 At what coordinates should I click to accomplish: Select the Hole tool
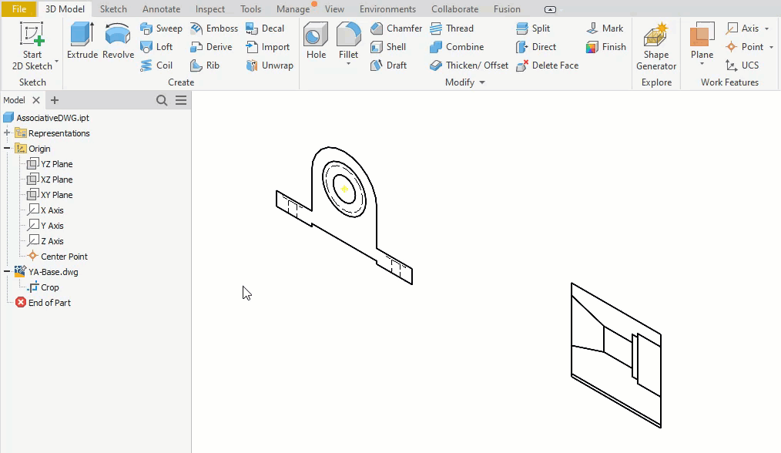click(316, 41)
